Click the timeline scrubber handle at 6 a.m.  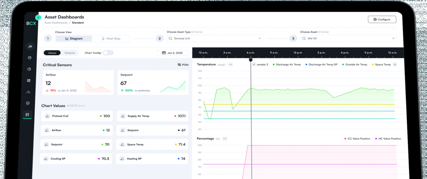(x=251, y=60)
